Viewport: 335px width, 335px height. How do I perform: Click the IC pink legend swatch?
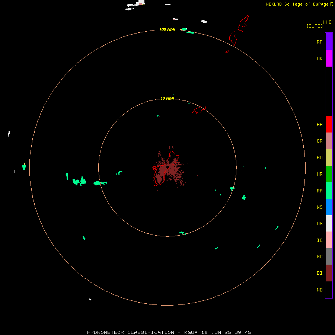coord(329,240)
